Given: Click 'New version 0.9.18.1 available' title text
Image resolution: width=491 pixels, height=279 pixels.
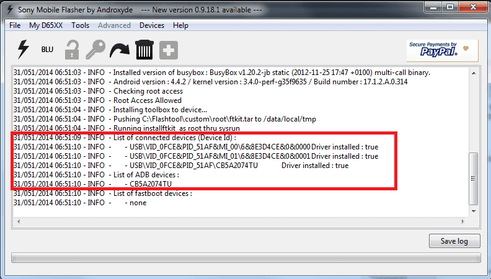Looking at the screenshot, I should 201,10.
